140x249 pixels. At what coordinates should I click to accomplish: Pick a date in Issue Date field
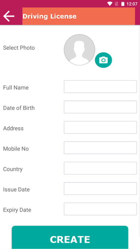coord(100,189)
